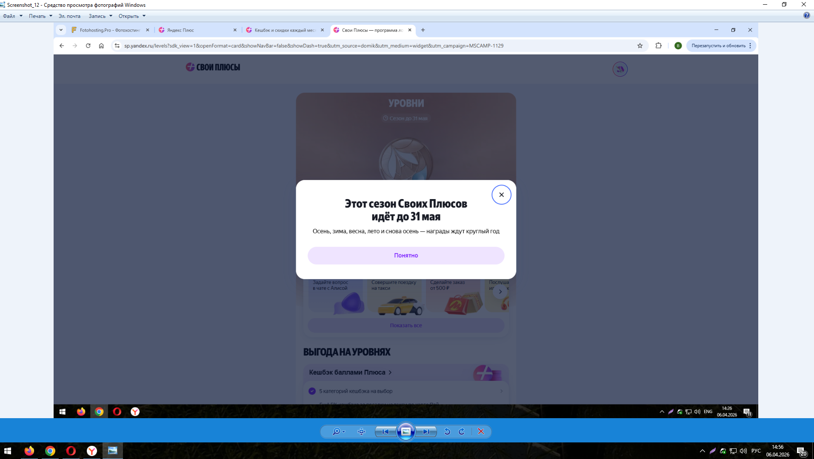This screenshot has width=814, height=459.
Task: Rotate the photo clockwise
Action: [x=462, y=432]
